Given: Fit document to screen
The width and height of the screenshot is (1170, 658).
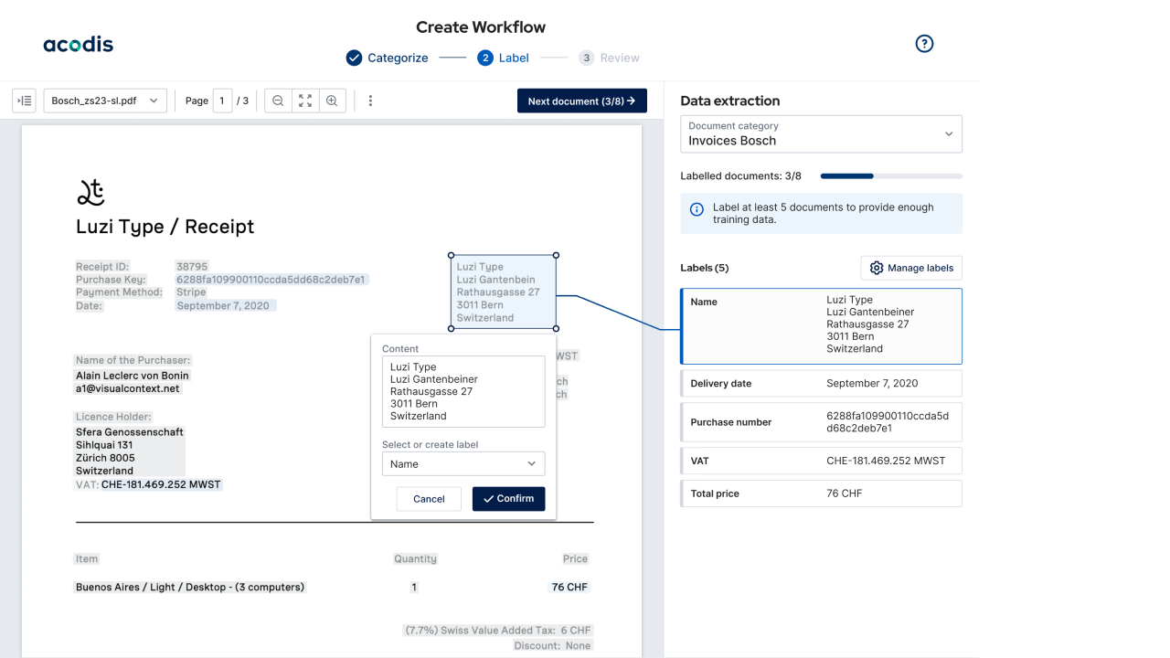Looking at the screenshot, I should point(305,101).
